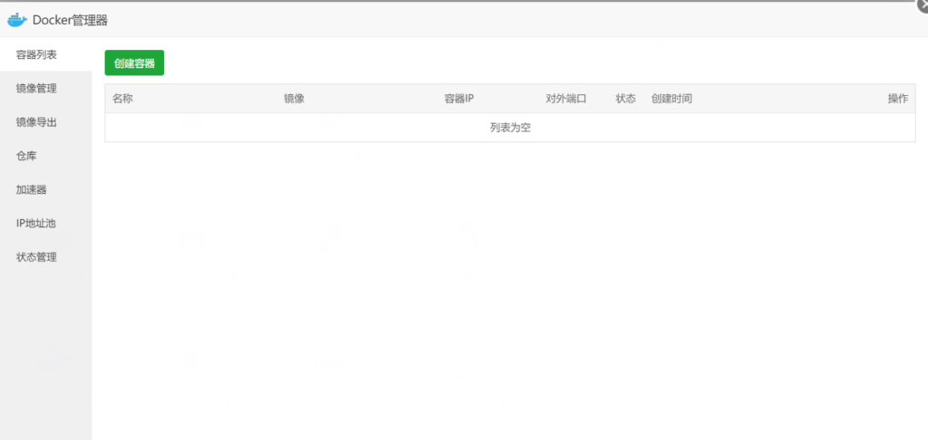928x440 pixels.
Task: Click the Docker管理器 title text
Action: click(70, 19)
